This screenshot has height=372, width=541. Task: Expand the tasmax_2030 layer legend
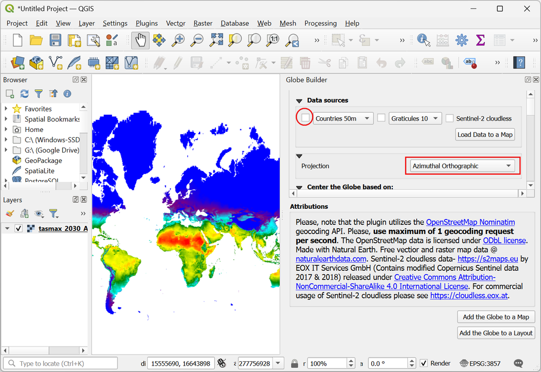pyautogui.click(x=7, y=228)
